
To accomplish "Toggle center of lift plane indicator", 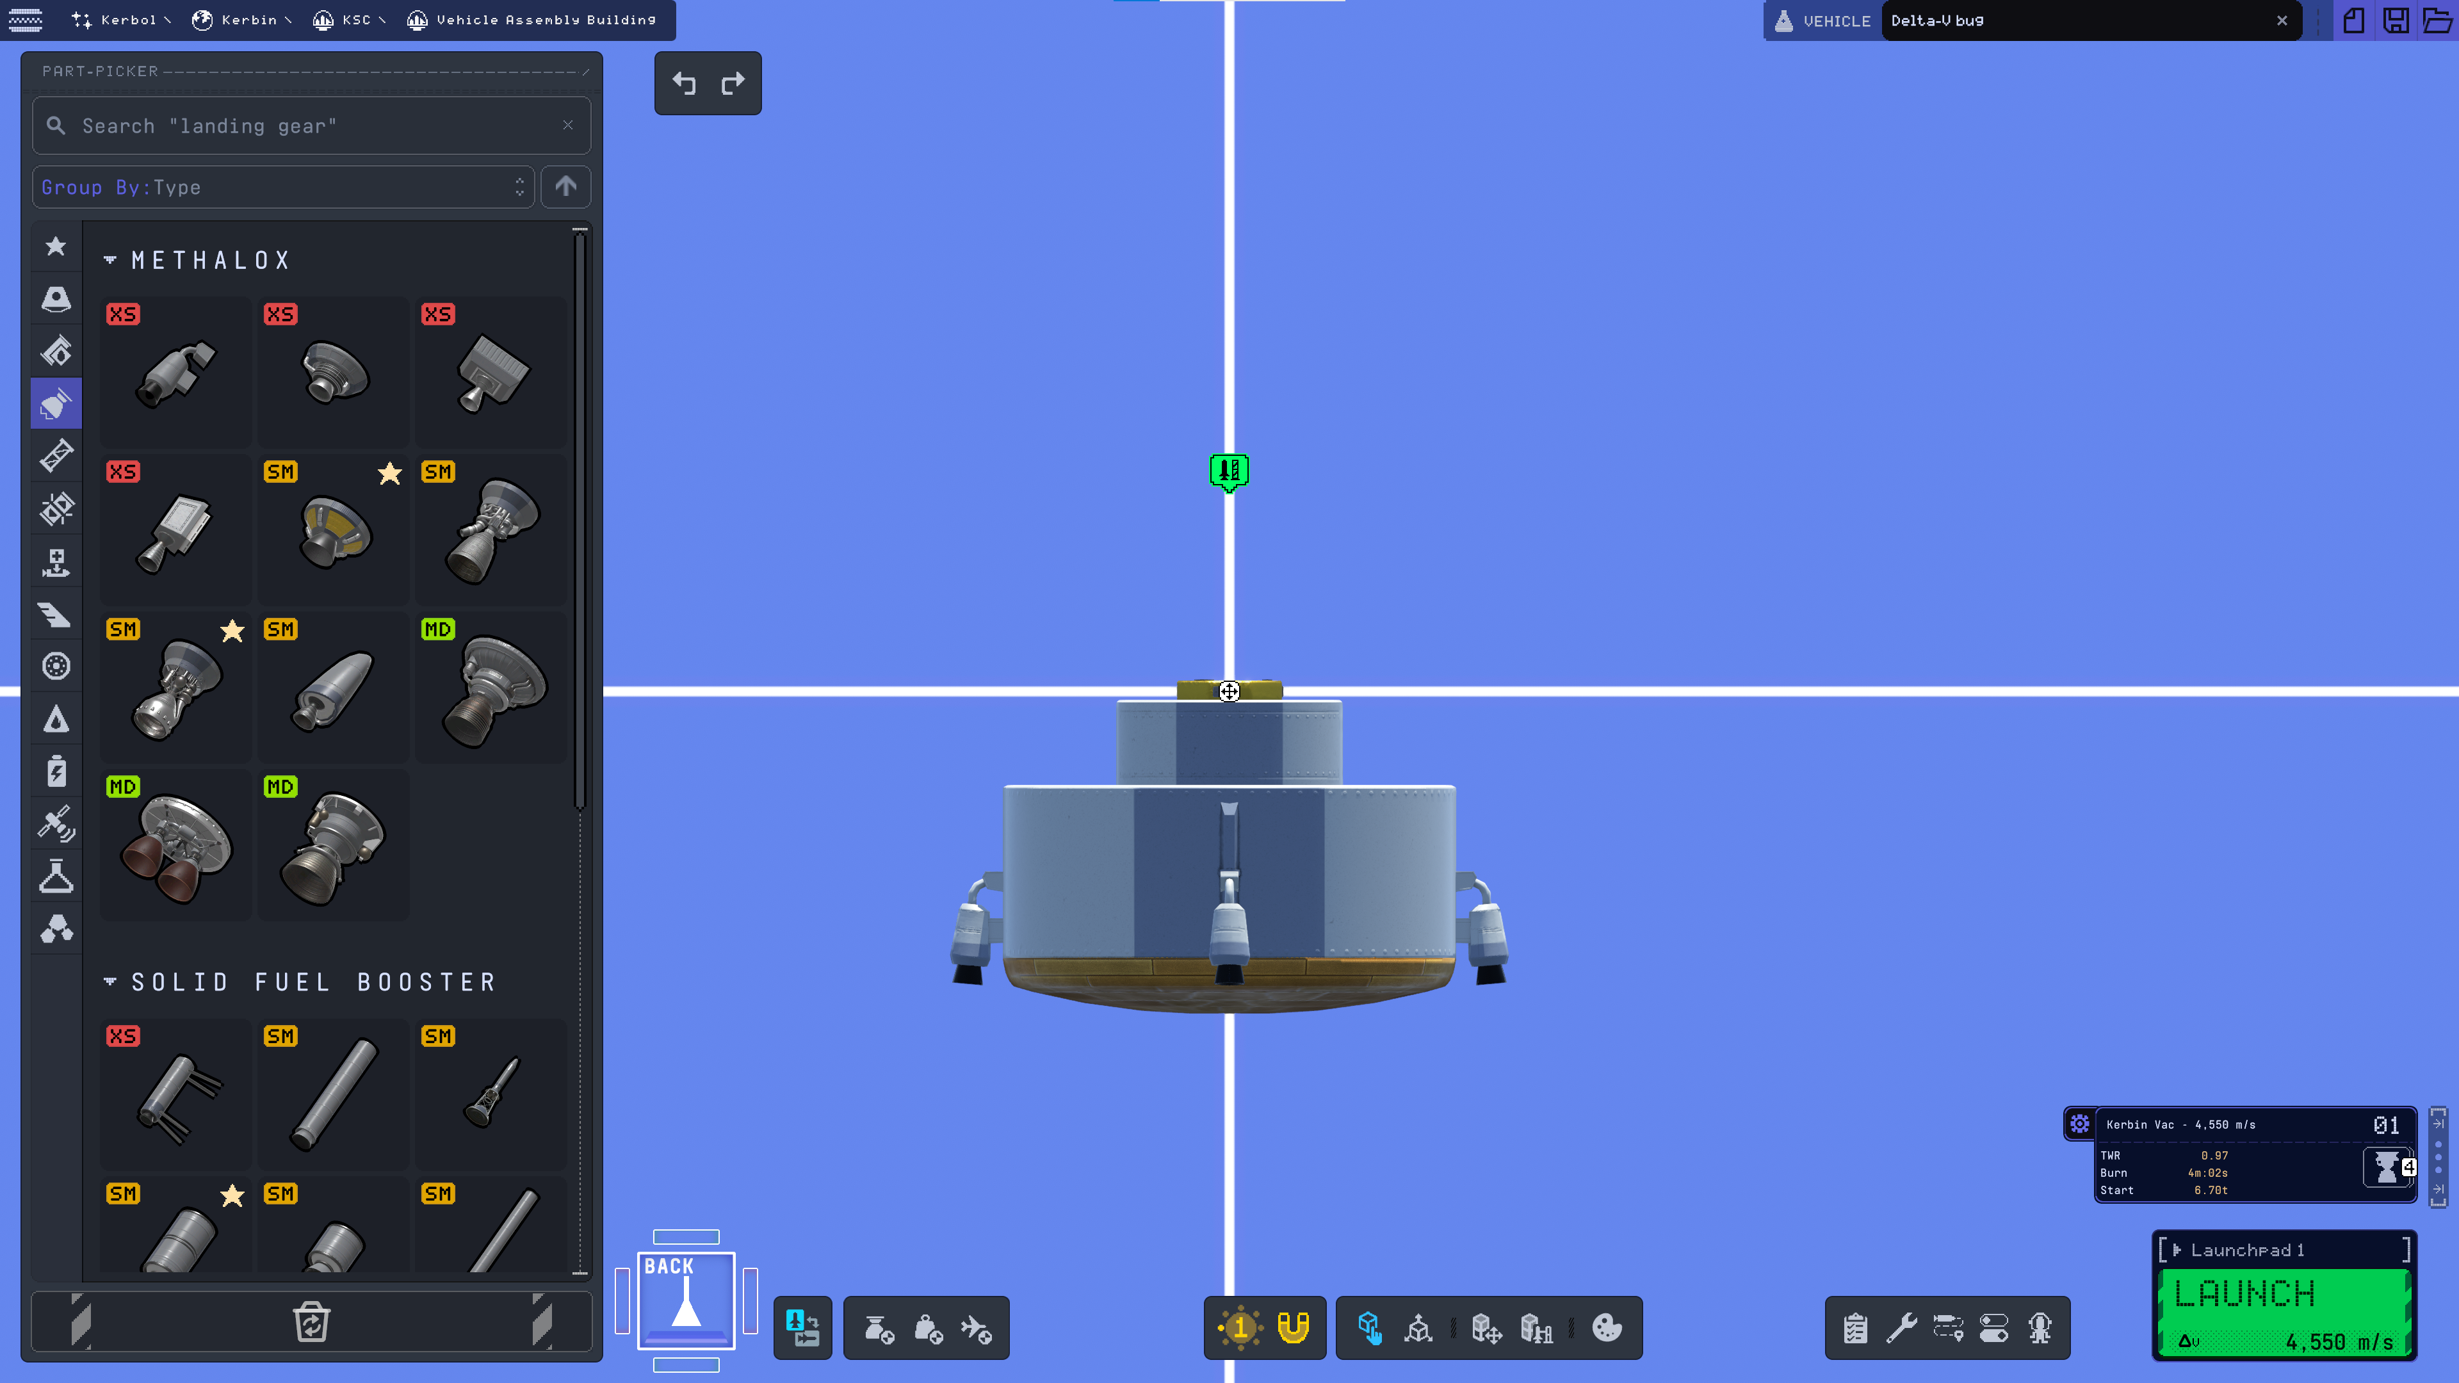I will (977, 1328).
